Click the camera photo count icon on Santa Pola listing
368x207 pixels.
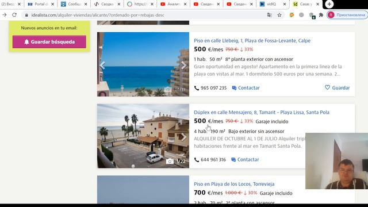[x=170, y=161]
